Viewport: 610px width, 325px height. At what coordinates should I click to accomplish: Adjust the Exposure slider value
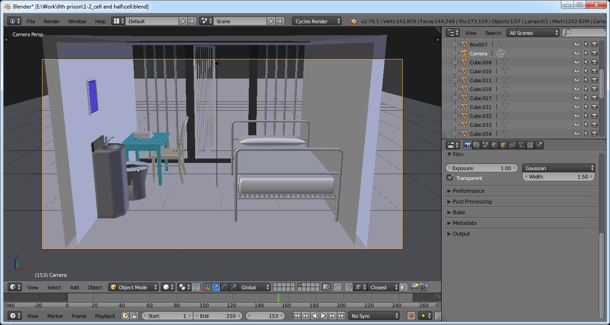[481, 167]
